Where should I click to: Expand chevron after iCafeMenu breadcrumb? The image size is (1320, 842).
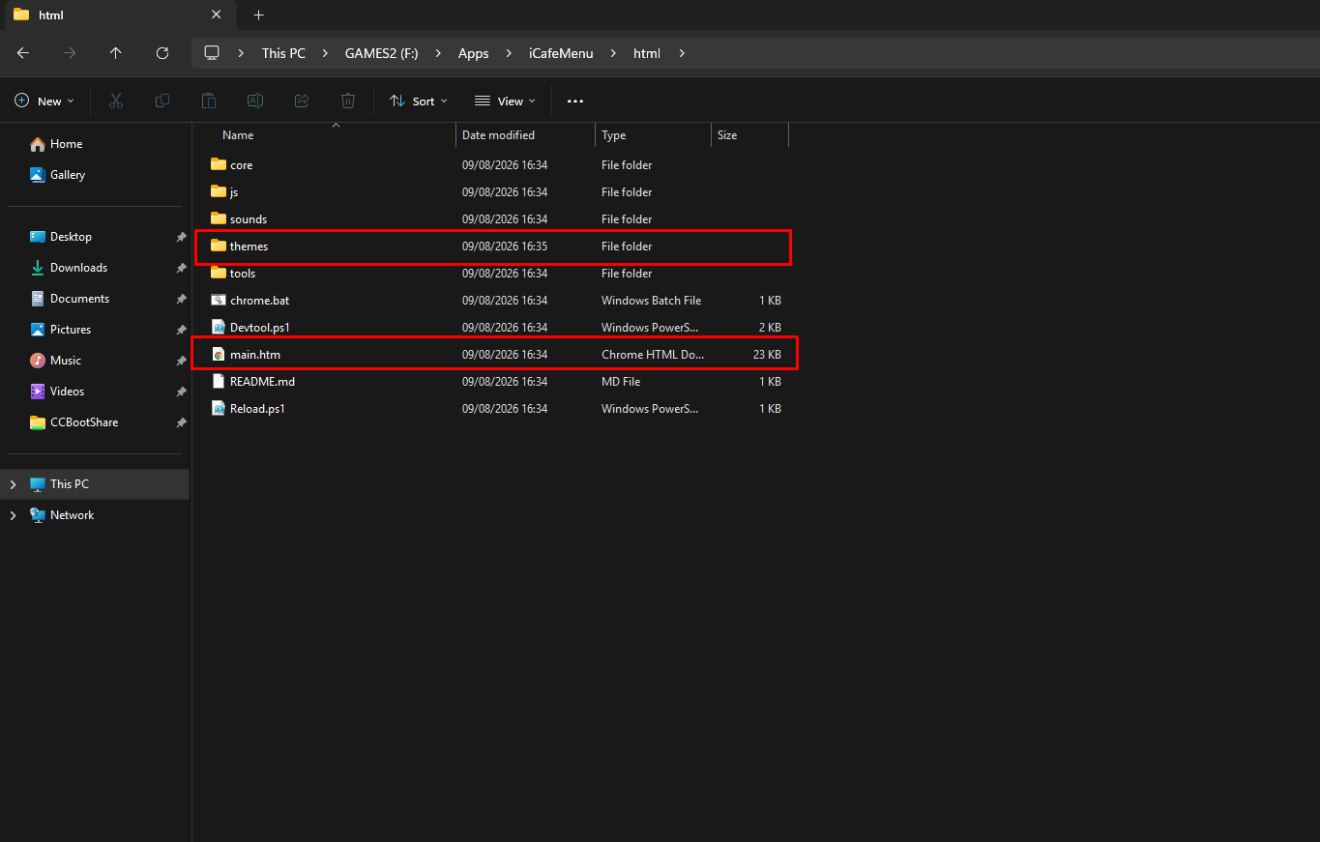tap(613, 53)
